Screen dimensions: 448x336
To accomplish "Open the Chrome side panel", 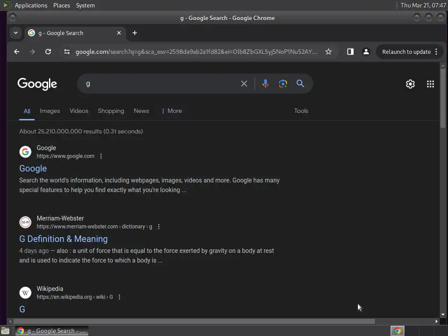I will coord(350,52).
